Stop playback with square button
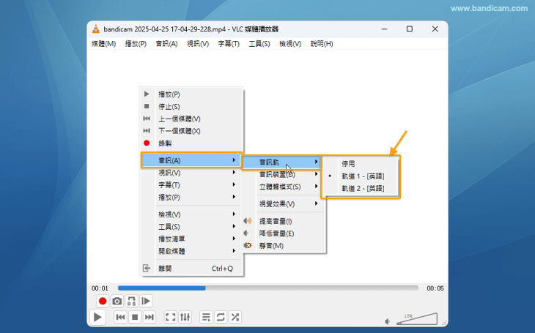This screenshot has height=333, width=535. click(135, 318)
